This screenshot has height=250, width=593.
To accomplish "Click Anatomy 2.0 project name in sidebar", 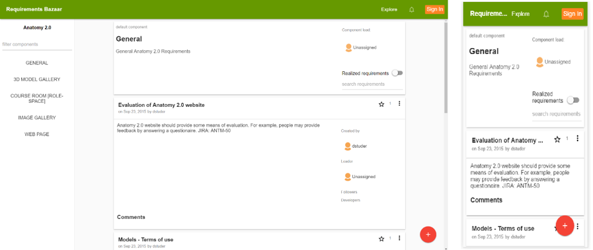I will click(x=37, y=28).
